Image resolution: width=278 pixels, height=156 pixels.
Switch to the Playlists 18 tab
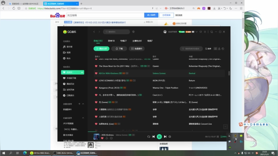pos(111,41)
